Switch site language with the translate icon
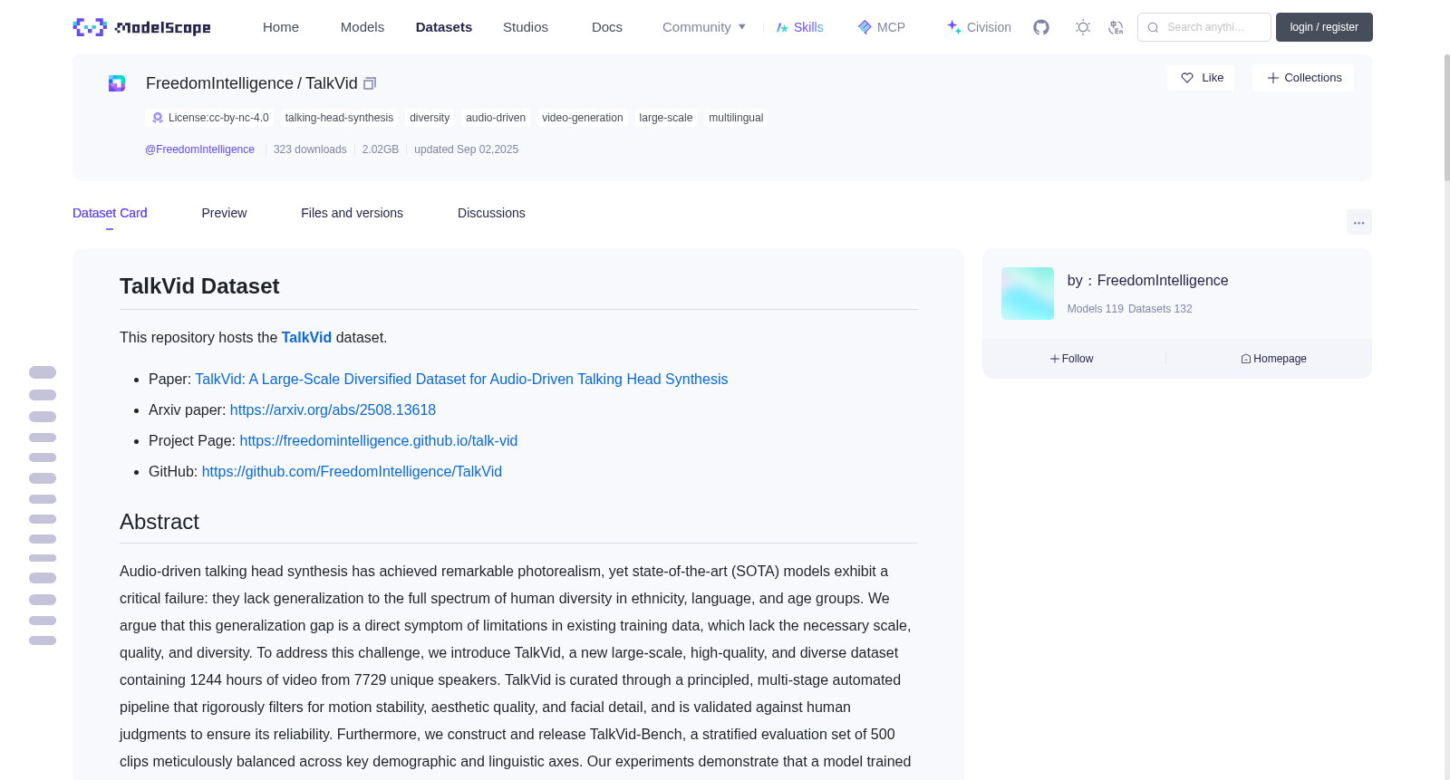The image size is (1450, 780). [1116, 27]
